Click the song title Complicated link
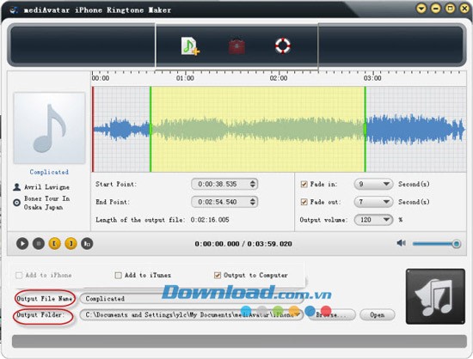 (x=49, y=172)
